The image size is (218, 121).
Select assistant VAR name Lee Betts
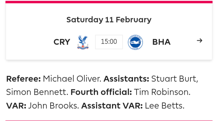(x=165, y=106)
